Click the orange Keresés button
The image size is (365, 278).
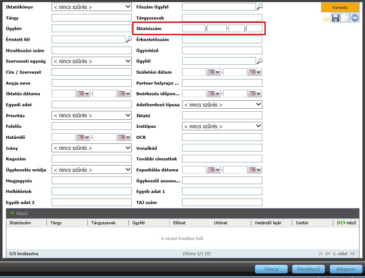click(340, 7)
